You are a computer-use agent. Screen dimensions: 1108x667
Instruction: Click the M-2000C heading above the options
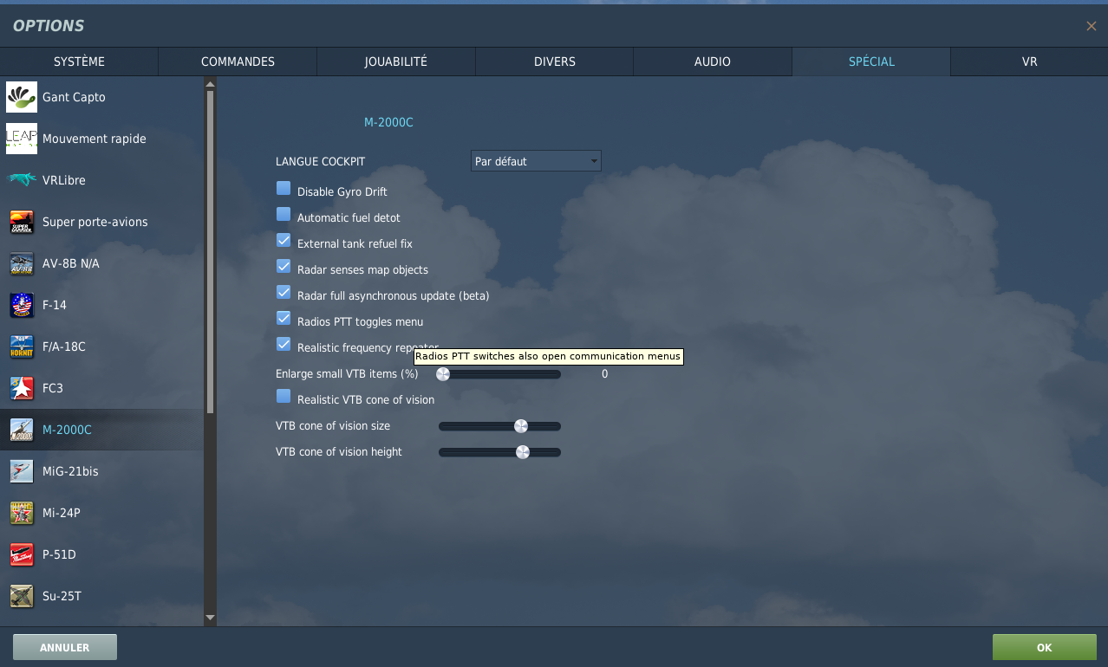[388, 122]
